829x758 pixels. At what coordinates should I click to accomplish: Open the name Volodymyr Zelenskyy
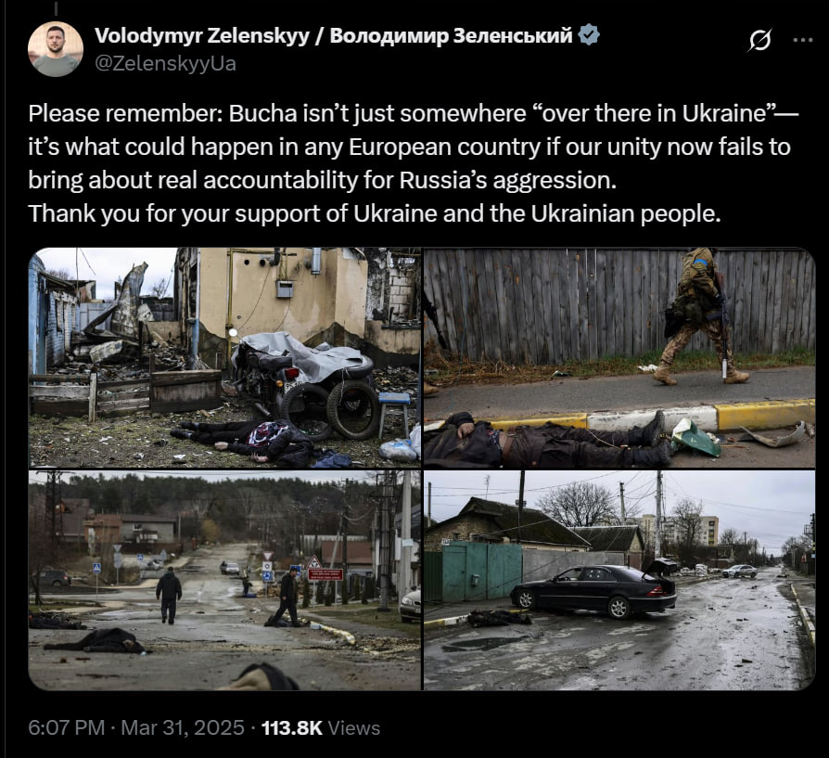click(x=202, y=35)
